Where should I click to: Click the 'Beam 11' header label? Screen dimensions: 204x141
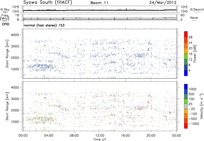click(99, 3)
